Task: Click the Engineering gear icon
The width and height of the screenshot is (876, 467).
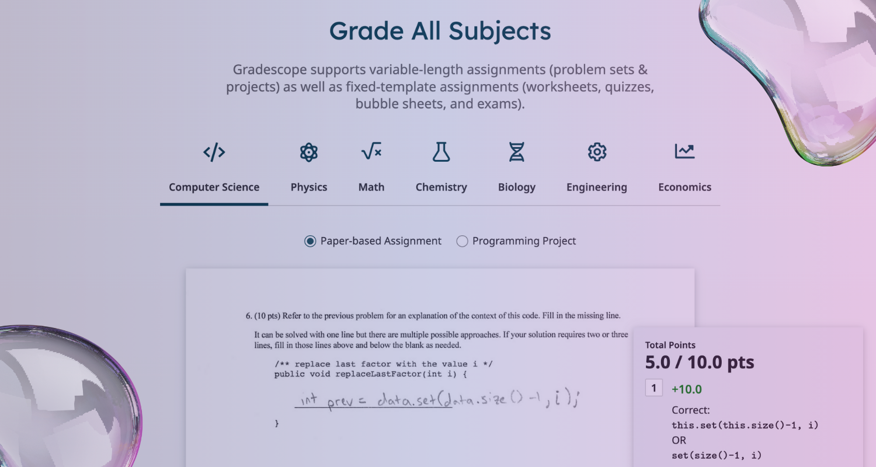Action: click(597, 152)
